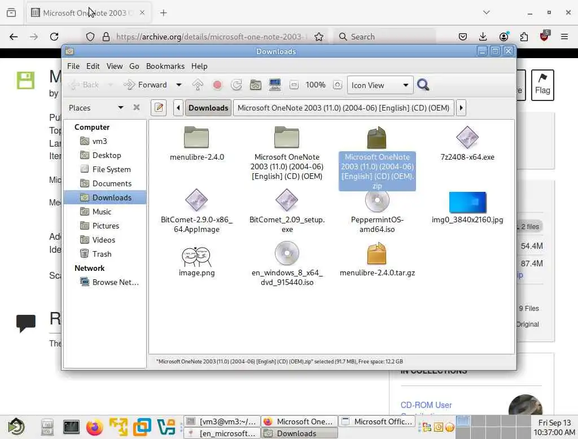Close the Places side pane
The image size is (578, 439).
(137, 108)
